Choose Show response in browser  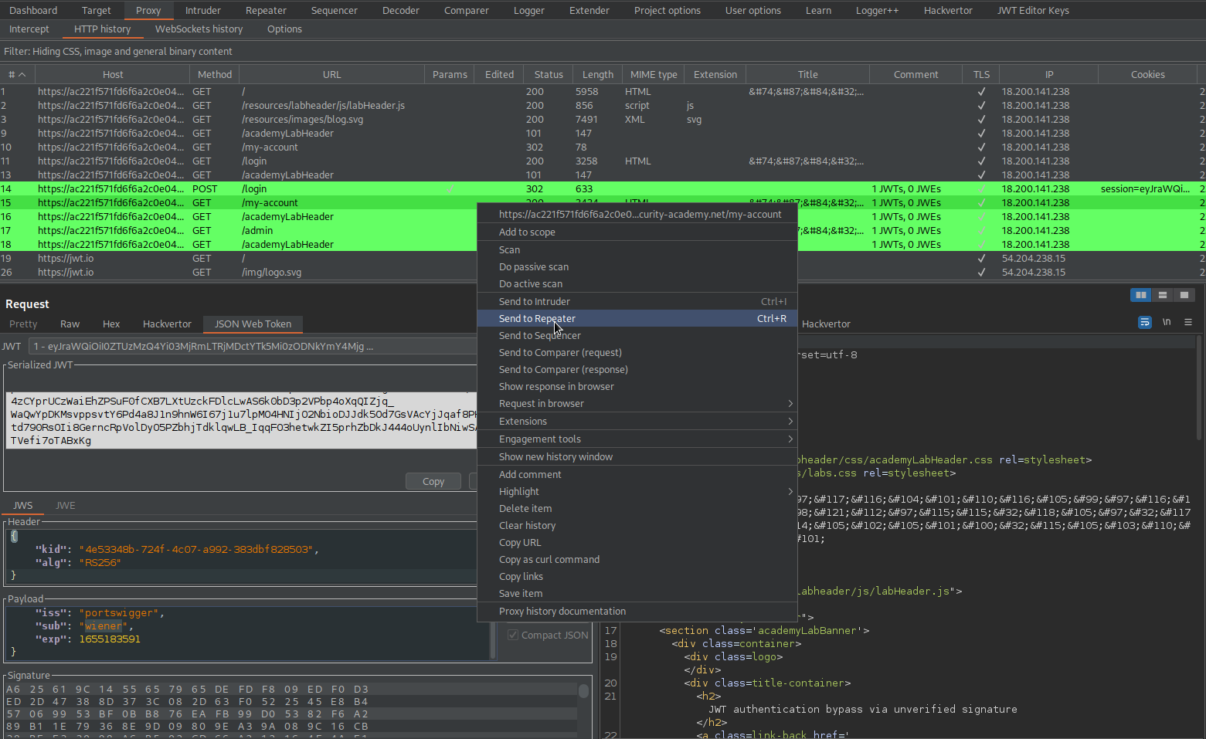tap(637, 387)
